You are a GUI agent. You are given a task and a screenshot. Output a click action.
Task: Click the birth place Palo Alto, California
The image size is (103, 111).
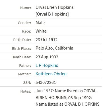pos(54,48)
